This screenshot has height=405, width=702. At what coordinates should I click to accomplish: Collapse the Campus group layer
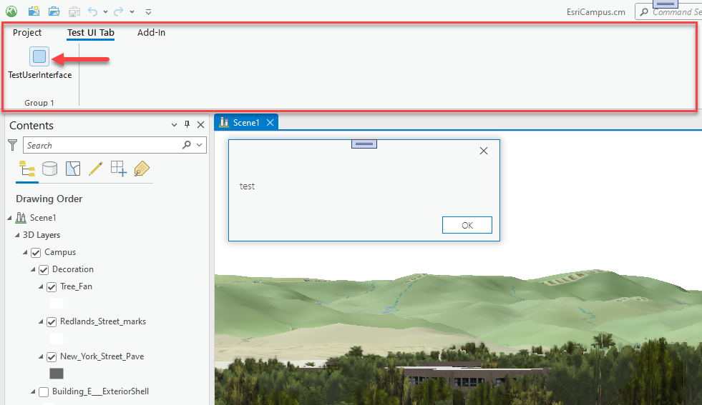point(26,253)
